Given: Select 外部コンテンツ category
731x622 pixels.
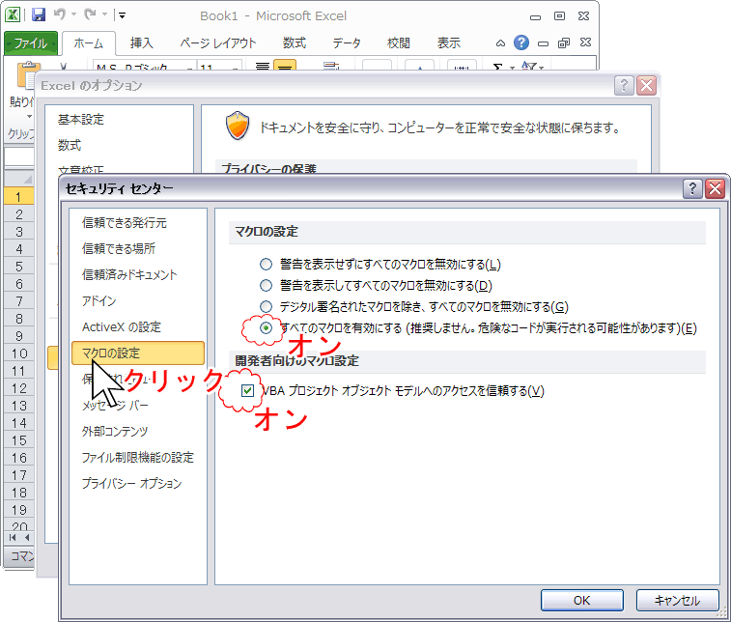Looking at the screenshot, I should point(115,432).
